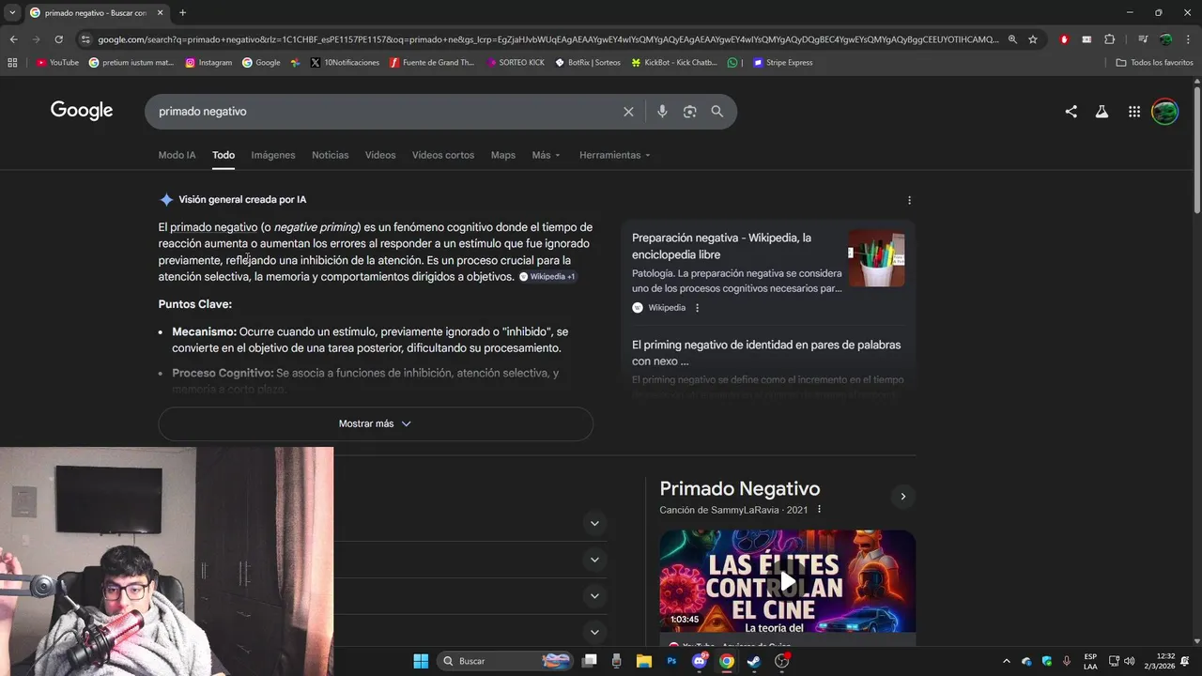
Task: Switch to Modo IA tab
Action: tap(177, 155)
